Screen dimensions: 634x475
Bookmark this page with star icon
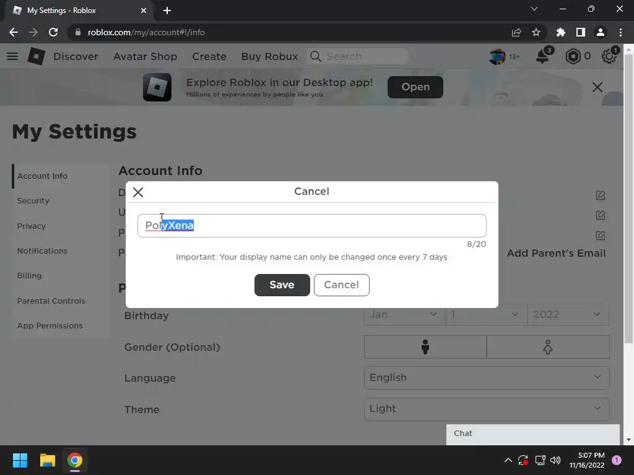[536, 32]
